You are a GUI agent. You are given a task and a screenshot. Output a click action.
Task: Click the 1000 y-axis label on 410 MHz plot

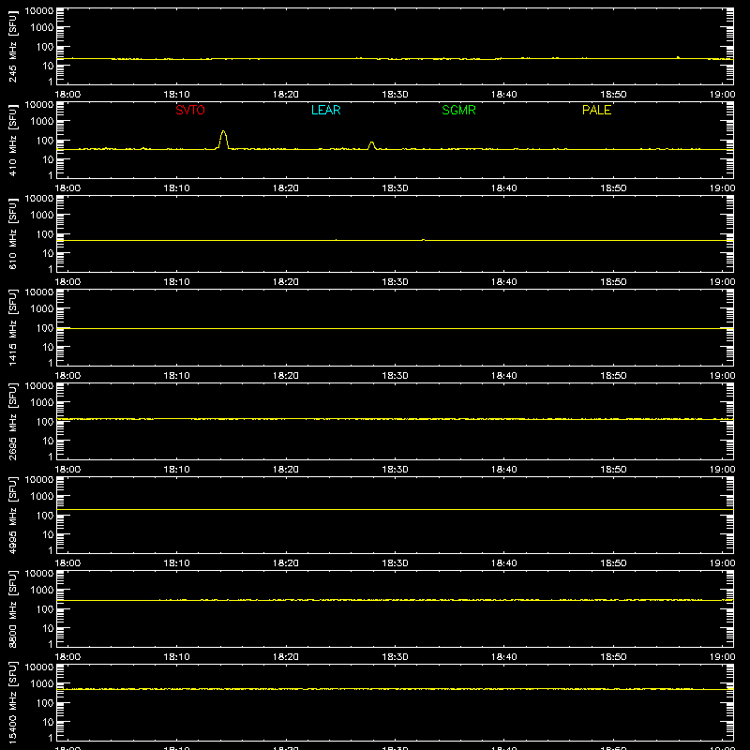click(x=42, y=121)
